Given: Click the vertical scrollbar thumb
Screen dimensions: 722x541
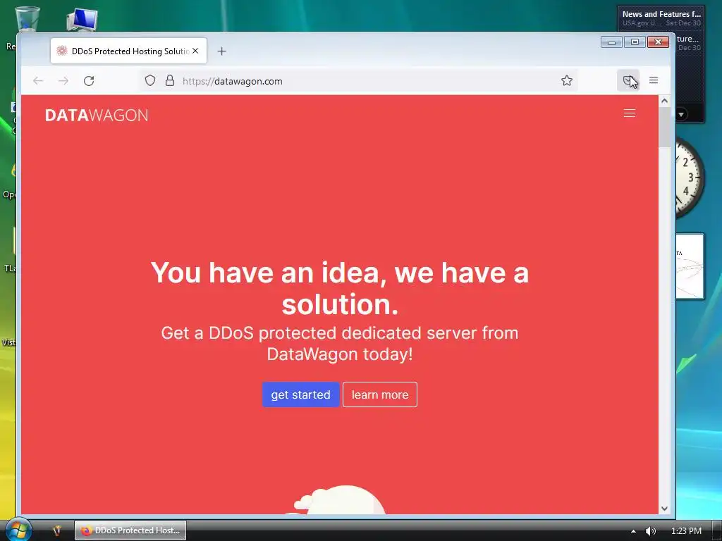Looking at the screenshot, I should click(664, 128).
